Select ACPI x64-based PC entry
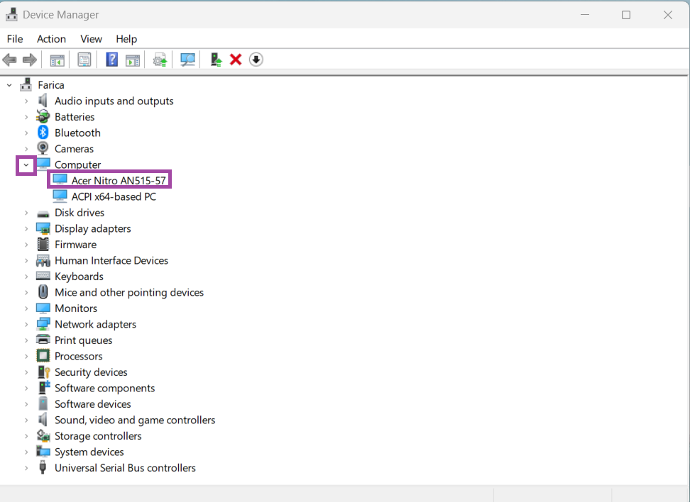 click(x=114, y=197)
